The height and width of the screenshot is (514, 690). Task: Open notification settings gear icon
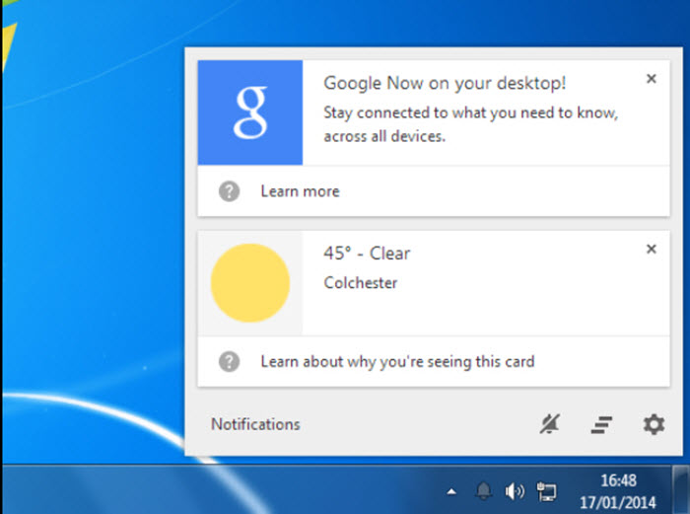[654, 424]
